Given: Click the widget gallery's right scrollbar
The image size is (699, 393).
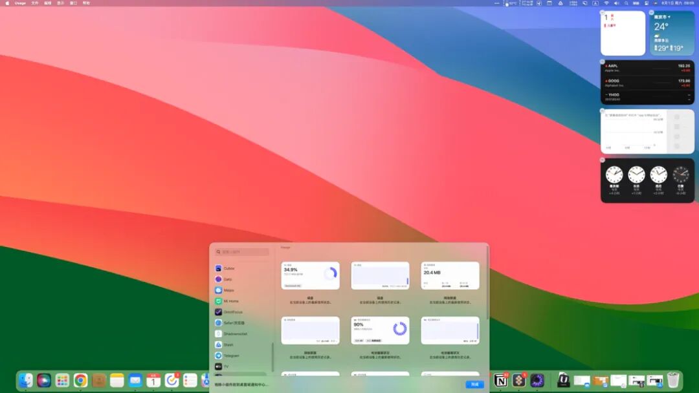Looking at the screenshot, I should click(x=487, y=282).
